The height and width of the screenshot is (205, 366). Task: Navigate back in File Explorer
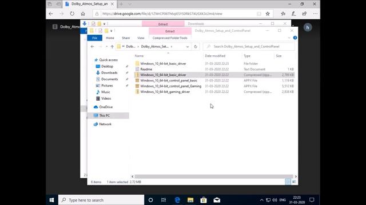click(93, 47)
